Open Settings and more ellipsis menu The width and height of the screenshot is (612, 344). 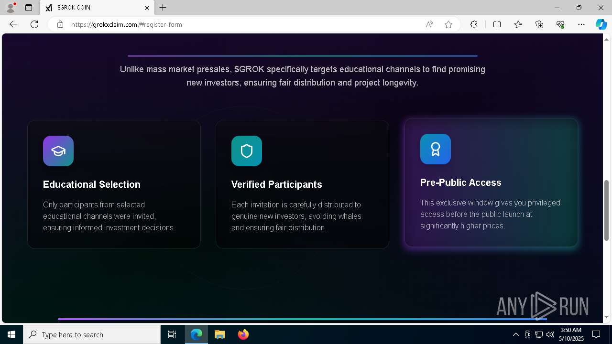[x=581, y=24]
